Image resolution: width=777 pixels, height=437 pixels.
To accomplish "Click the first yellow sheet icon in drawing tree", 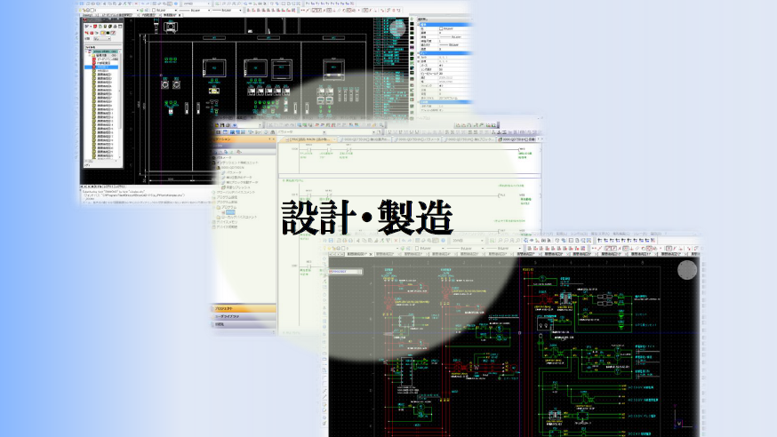I will (x=92, y=73).
